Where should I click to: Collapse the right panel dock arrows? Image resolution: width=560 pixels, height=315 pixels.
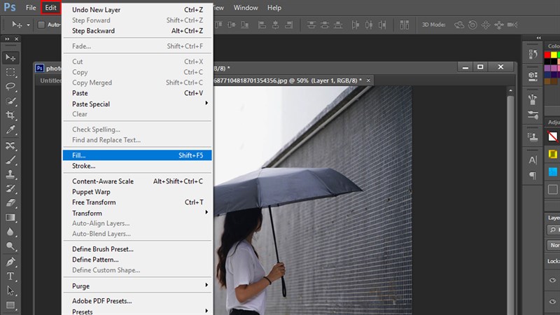(x=538, y=38)
